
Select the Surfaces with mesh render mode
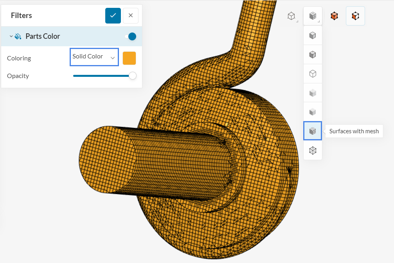[x=313, y=131]
